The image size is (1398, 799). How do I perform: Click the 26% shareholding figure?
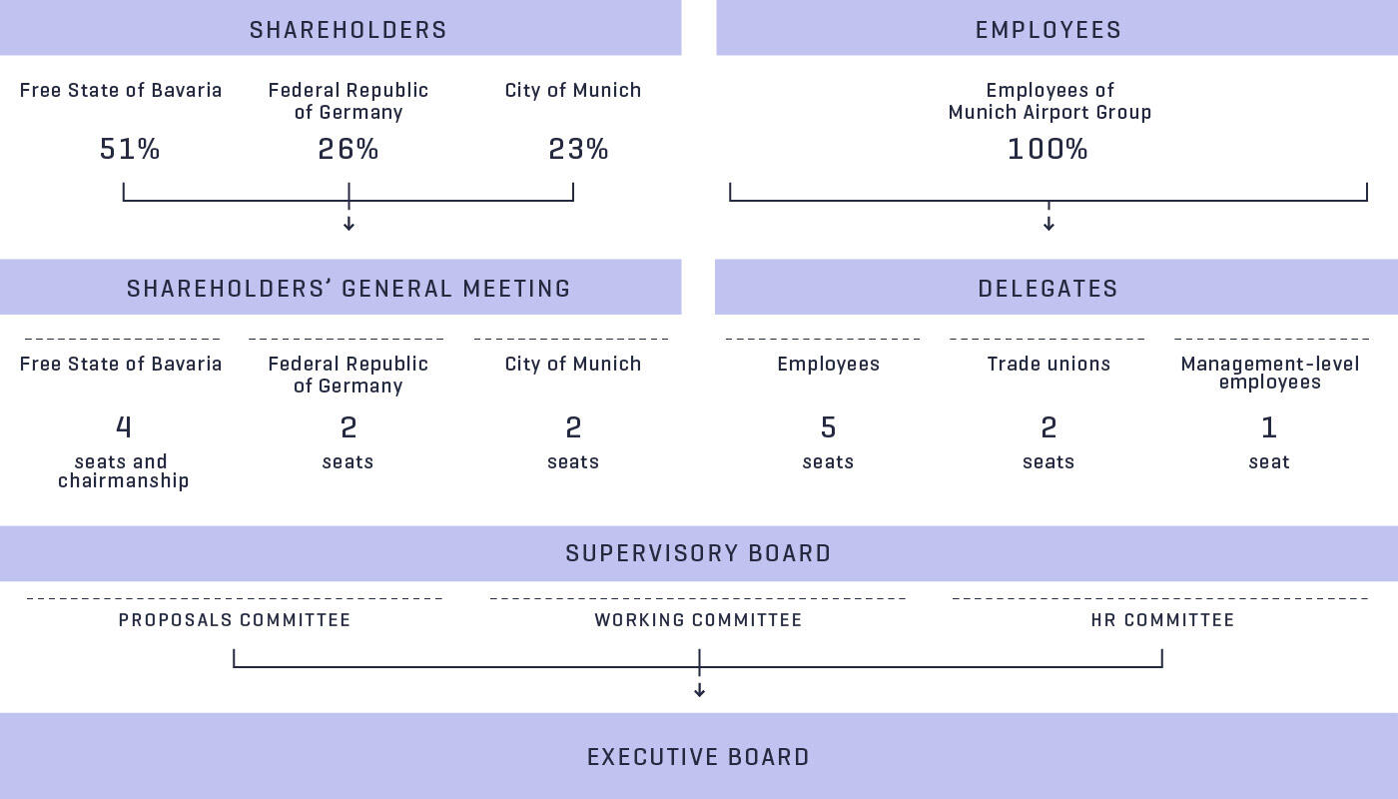point(349,150)
